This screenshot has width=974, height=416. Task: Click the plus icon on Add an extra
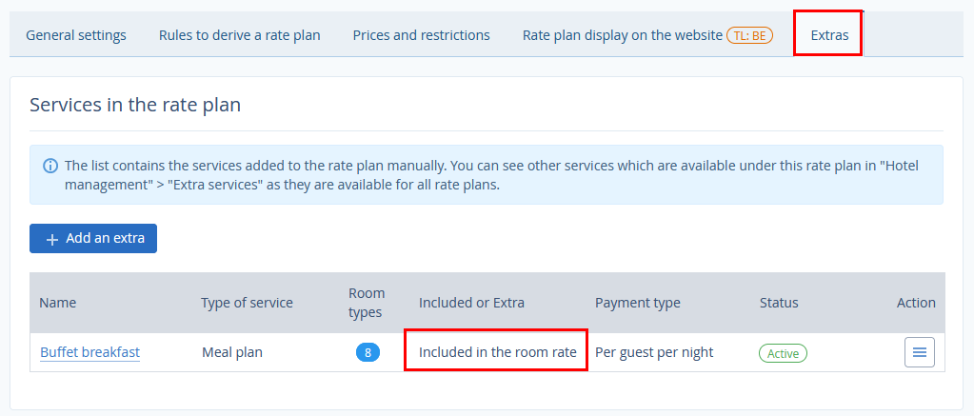pos(52,239)
